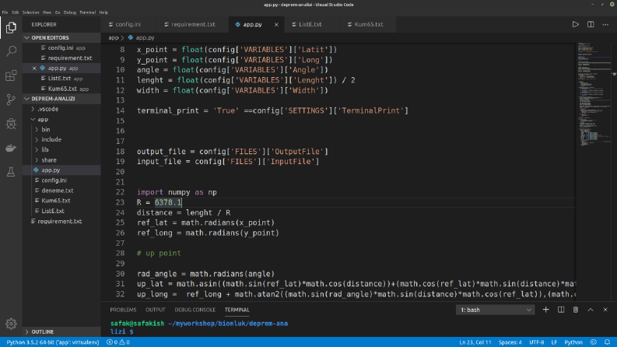
Task: Open Kum65.txt in the folder tree
Action: click(x=61, y=201)
